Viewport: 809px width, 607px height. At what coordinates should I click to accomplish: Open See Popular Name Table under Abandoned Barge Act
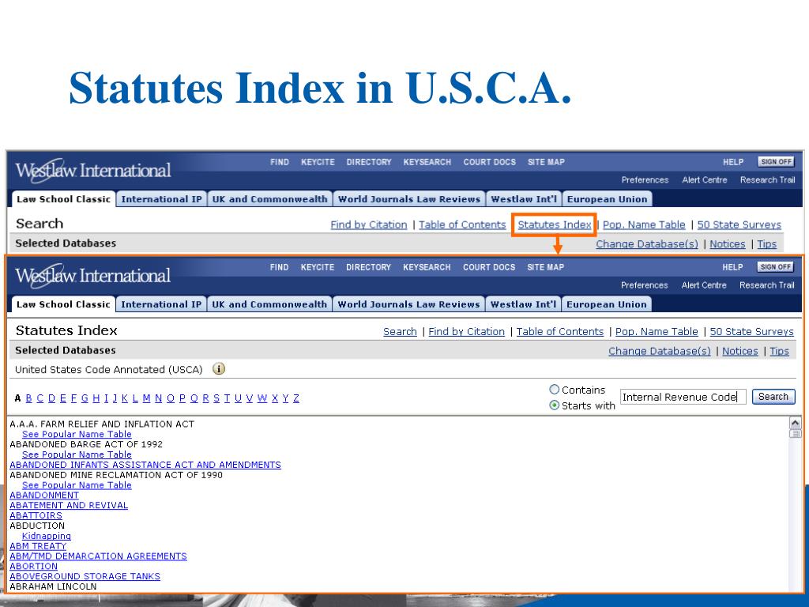coord(77,454)
